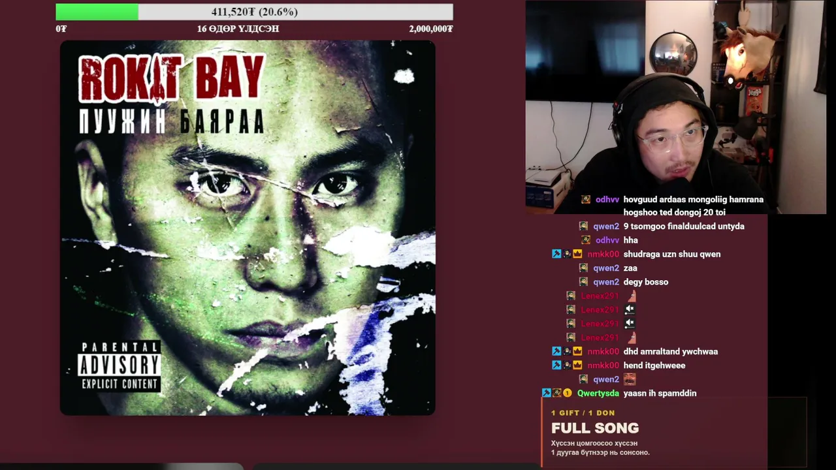This screenshot has width=836, height=470.
Task: Click odhvv's badge on the "hovguud ardaas" message
Action: [x=586, y=200]
